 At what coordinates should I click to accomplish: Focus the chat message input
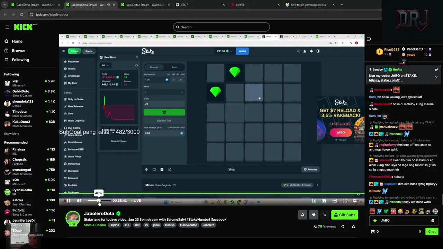pos(403,221)
